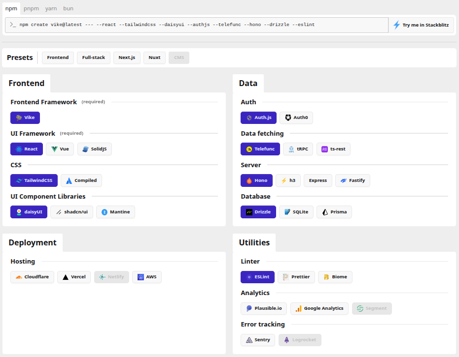Image resolution: width=459 pixels, height=357 pixels.
Task: Switch to the yarn tab
Action: point(51,8)
